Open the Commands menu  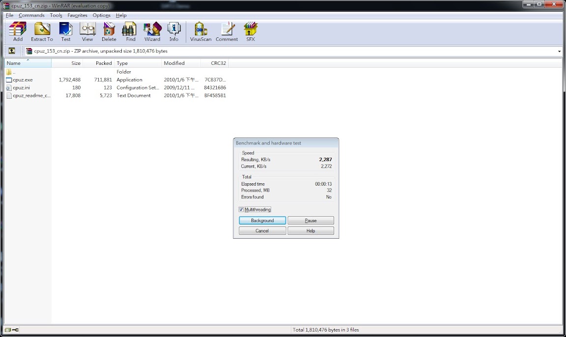click(x=31, y=15)
